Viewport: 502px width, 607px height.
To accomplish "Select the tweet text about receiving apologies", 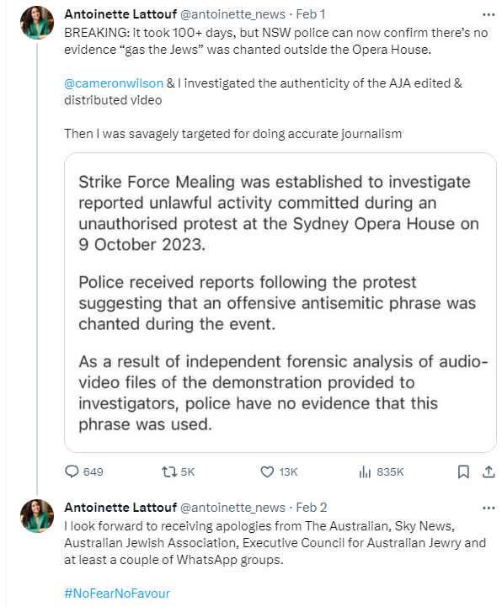I will pyautogui.click(x=275, y=543).
